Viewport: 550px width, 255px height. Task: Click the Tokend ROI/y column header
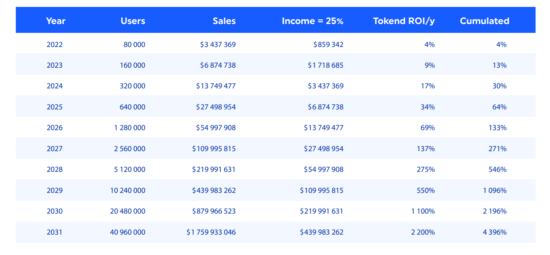[x=404, y=21]
